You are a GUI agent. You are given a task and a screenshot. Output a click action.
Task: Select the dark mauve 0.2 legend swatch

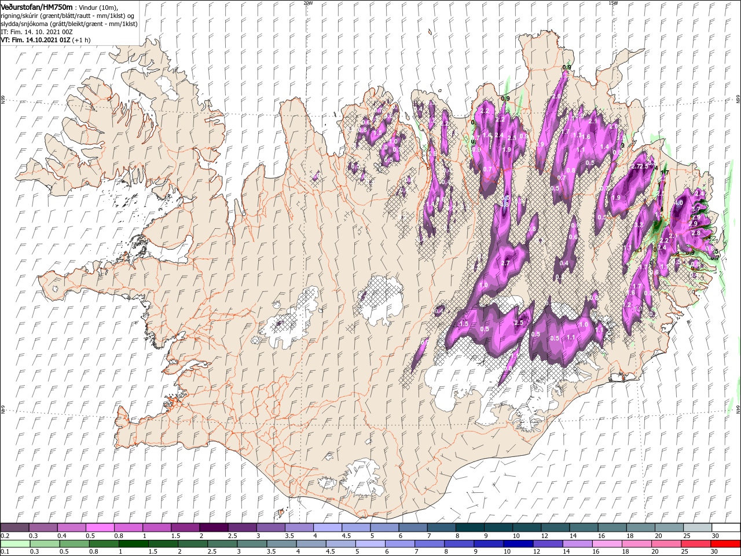pos(14,528)
